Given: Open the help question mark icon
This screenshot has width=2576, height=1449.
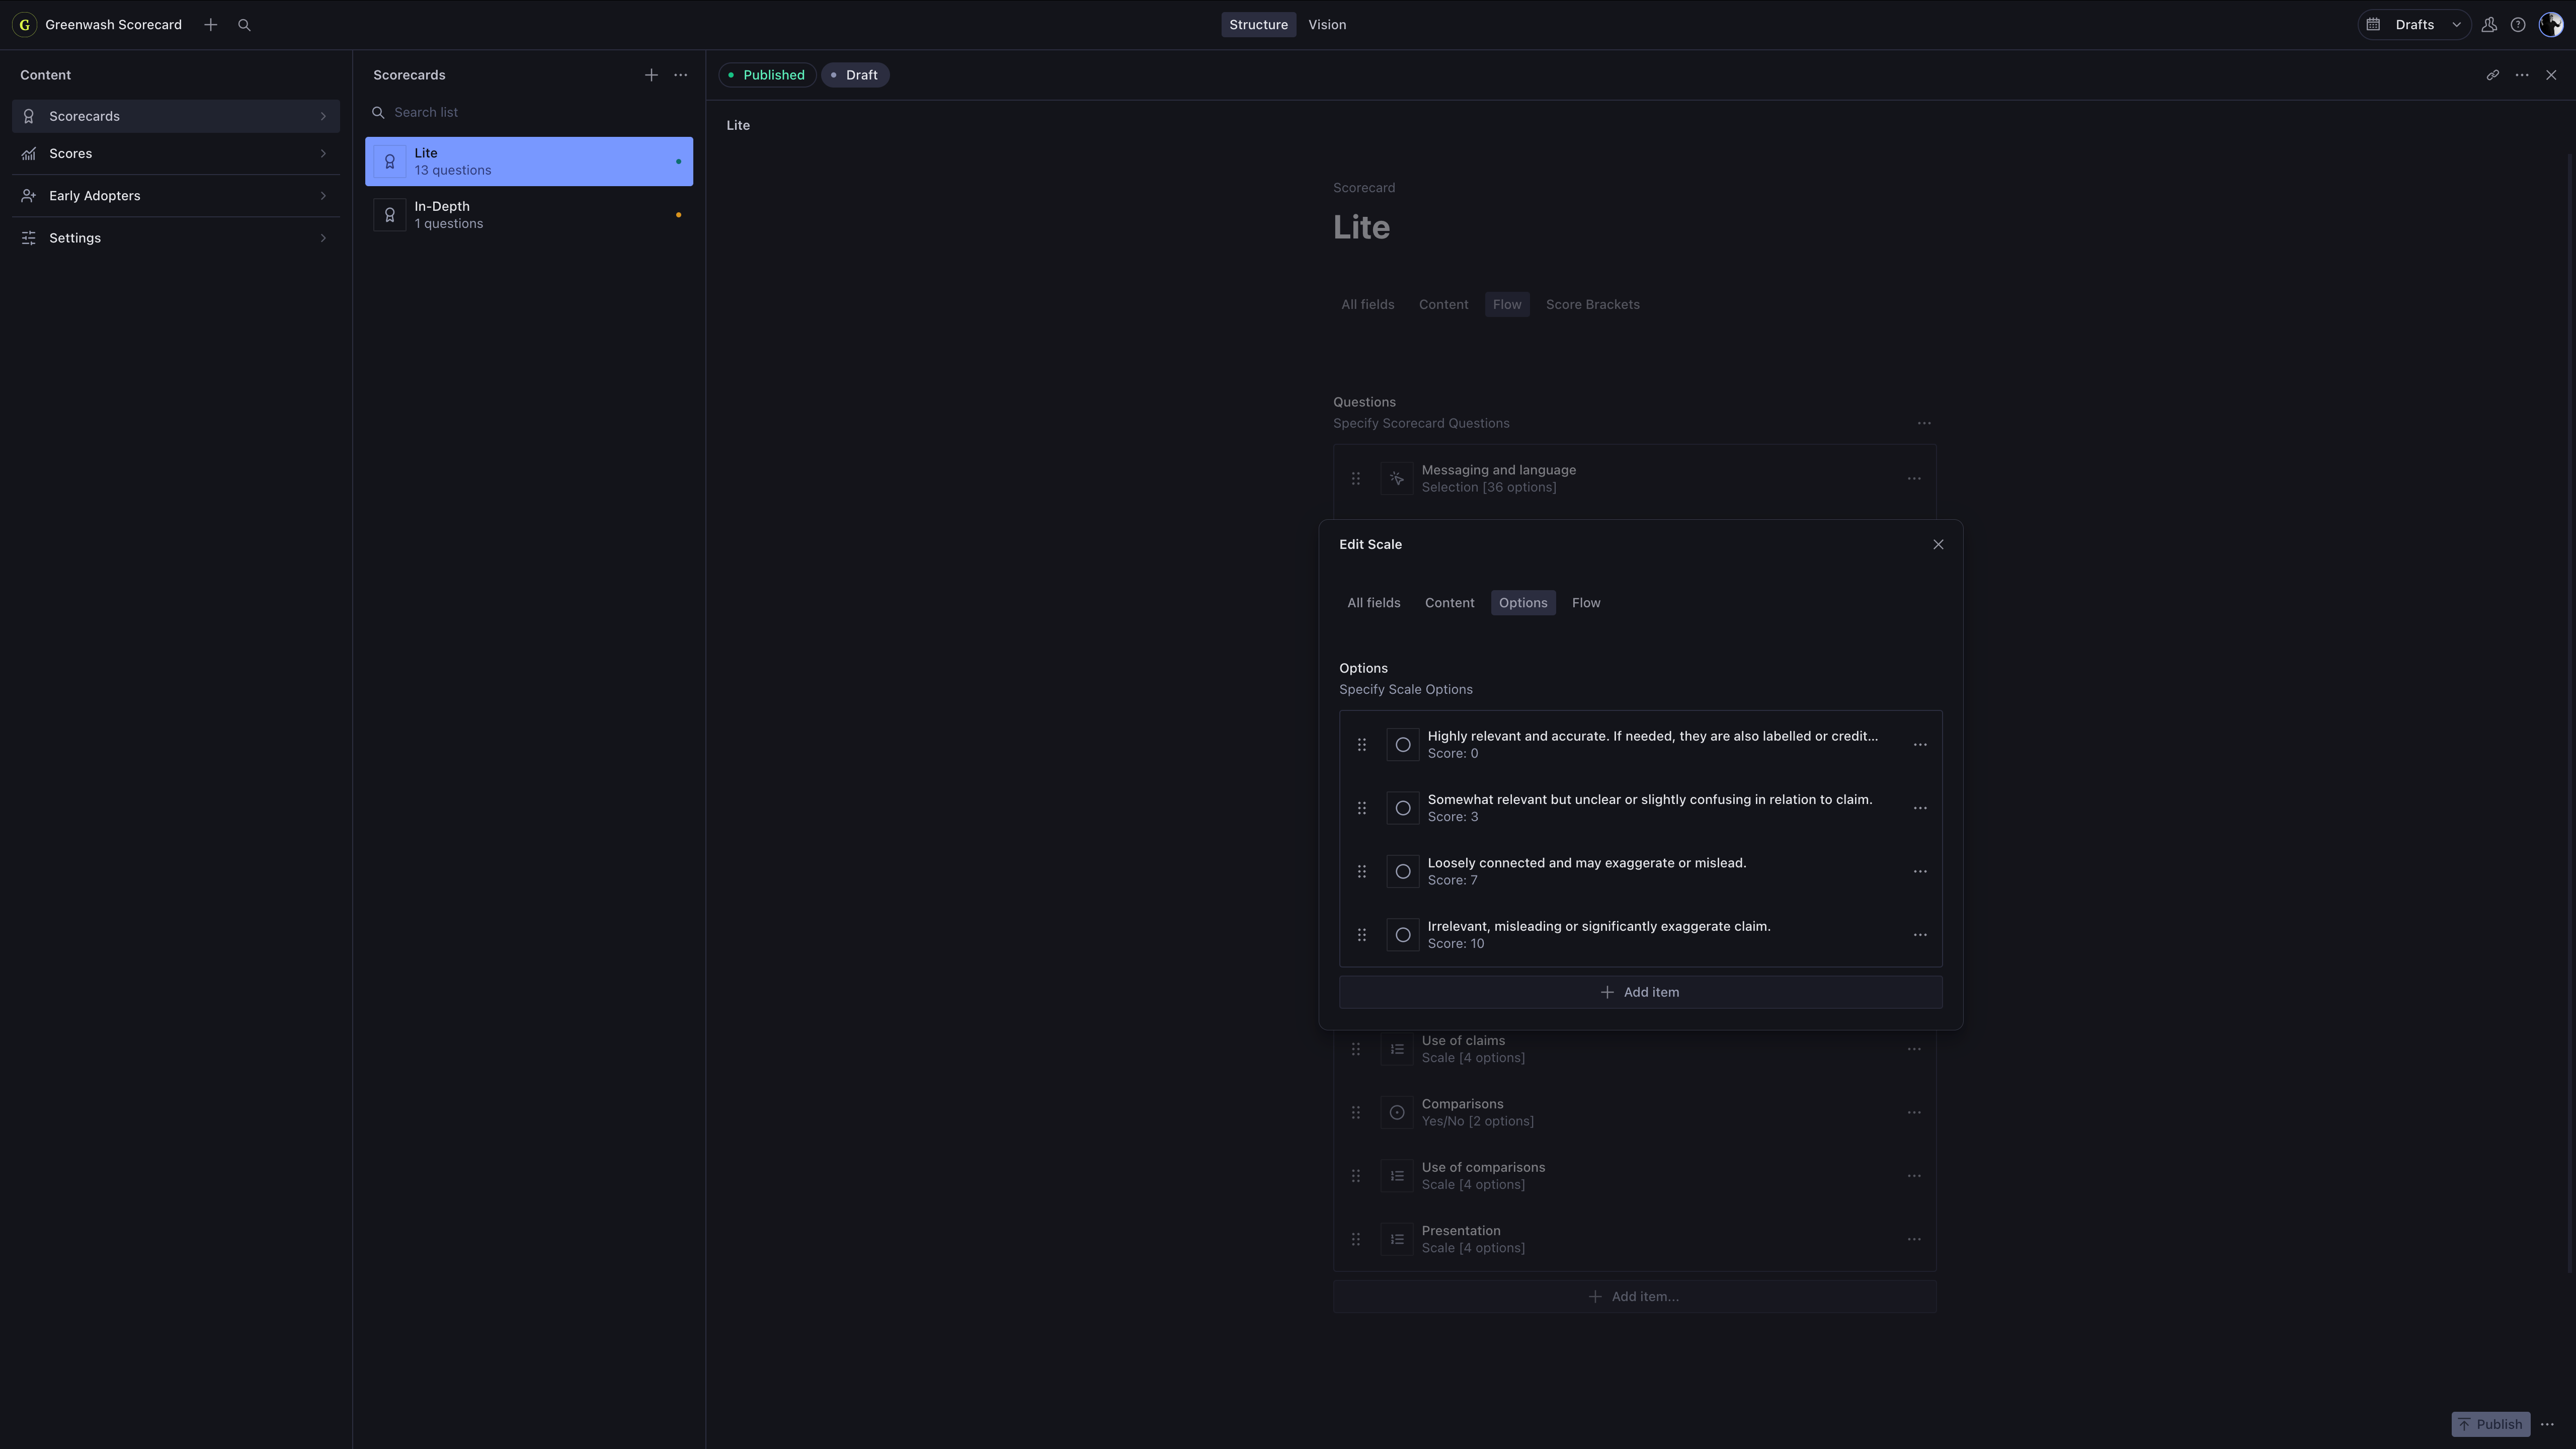Looking at the screenshot, I should tap(2518, 25).
